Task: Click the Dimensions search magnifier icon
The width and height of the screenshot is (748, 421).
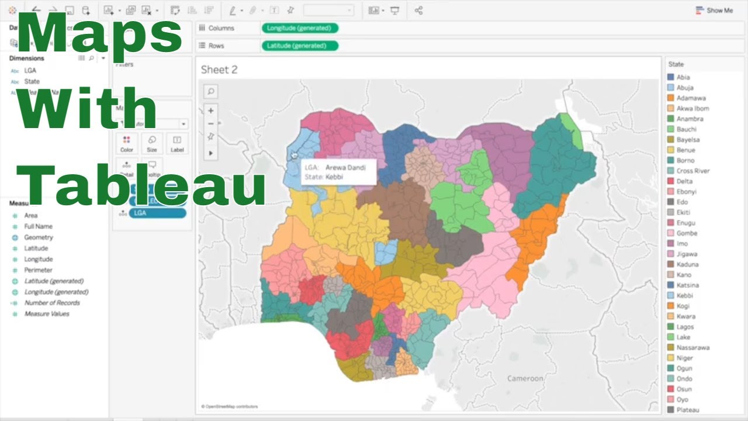Action: 92,58
